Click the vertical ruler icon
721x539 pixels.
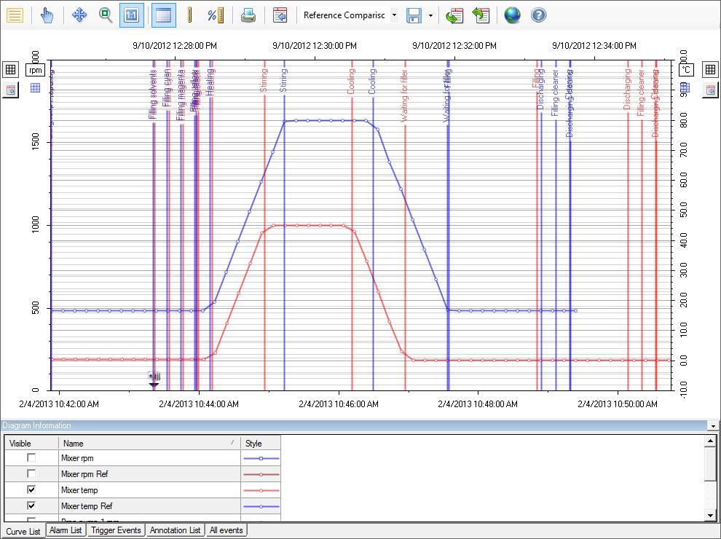[x=189, y=15]
